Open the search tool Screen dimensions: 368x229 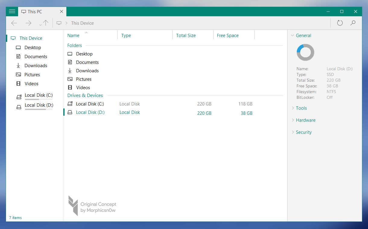click(x=353, y=23)
